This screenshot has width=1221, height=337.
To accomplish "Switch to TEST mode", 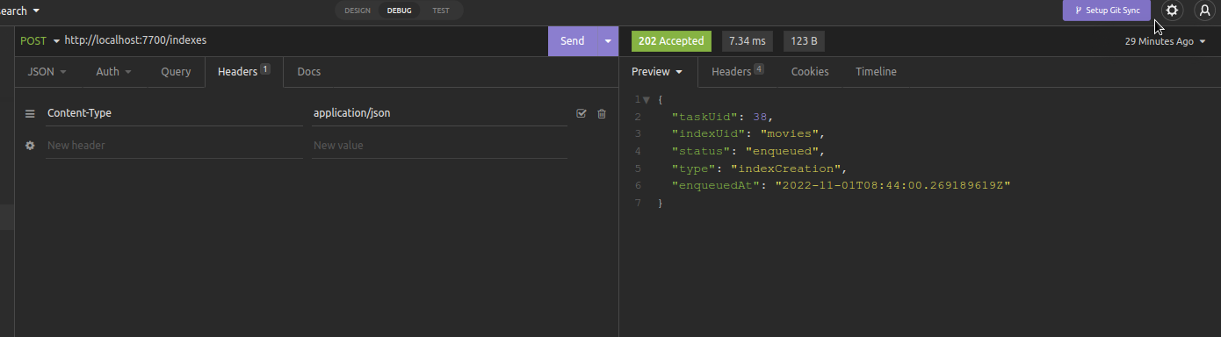I will click(x=441, y=11).
